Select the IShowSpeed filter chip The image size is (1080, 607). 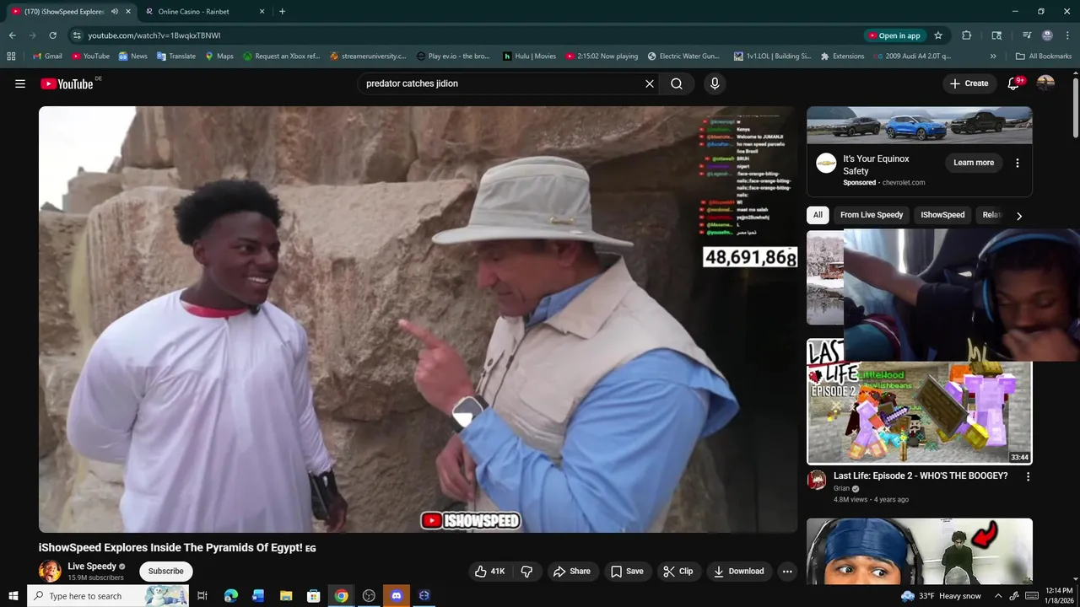click(x=942, y=215)
